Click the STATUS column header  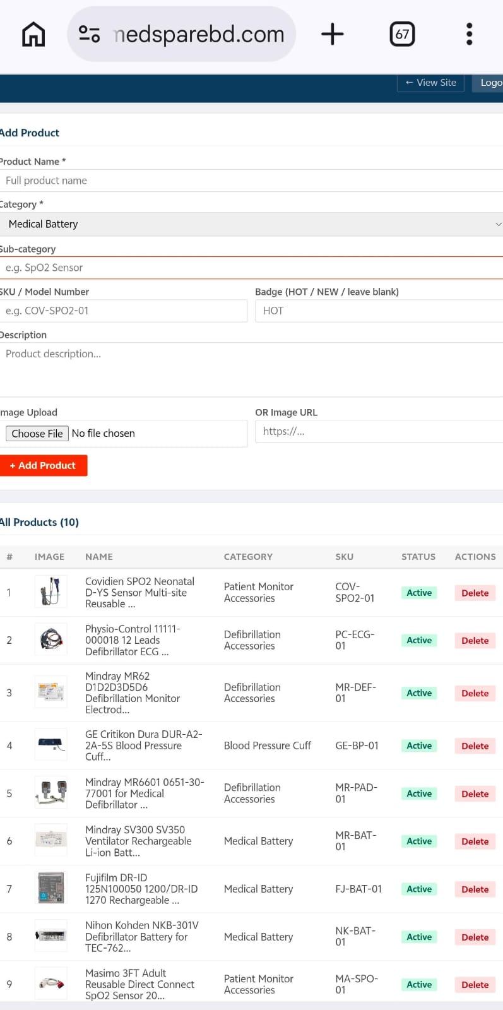click(x=418, y=557)
